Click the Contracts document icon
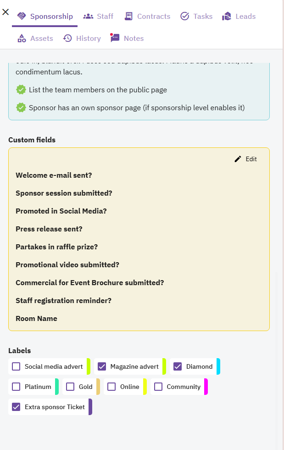Image resolution: width=284 pixels, height=450 pixels. click(128, 16)
